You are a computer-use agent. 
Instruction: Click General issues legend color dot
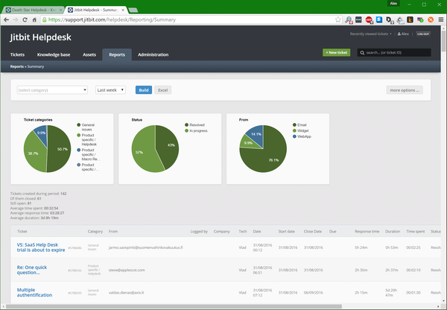[x=79, y=125]
